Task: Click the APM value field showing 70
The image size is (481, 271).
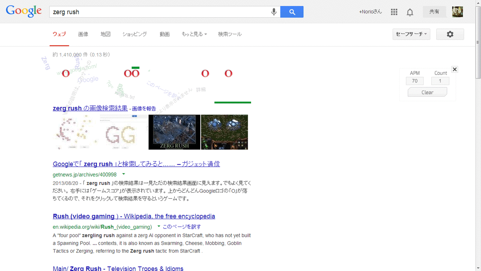Action: (x=415, y=81)
